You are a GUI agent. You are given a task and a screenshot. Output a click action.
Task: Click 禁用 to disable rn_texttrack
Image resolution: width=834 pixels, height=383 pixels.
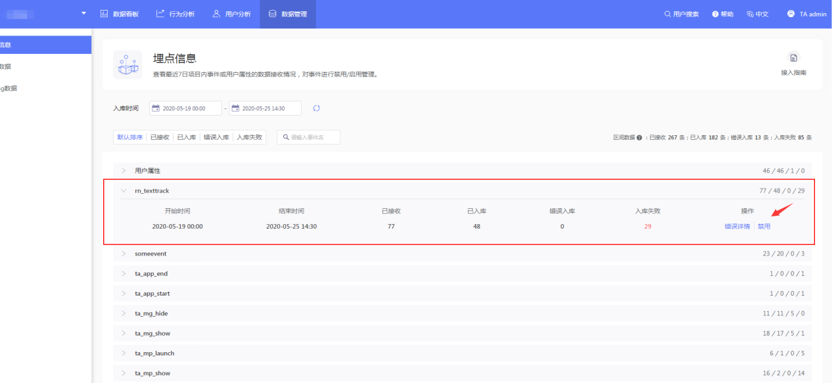coord(764,227)
